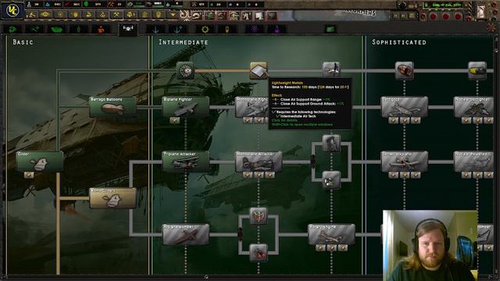Choose the winged badge icon in the lower branch
The width and height of the screenshot is (500, 281).
pos(259,216)
